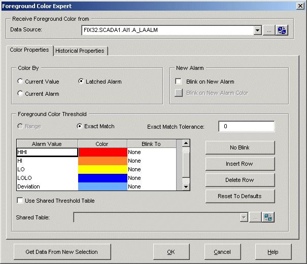The width and height of the screenshot is (307, 264).
Task: Click Blink To None cell for HIHI
Action: (152, 152)
